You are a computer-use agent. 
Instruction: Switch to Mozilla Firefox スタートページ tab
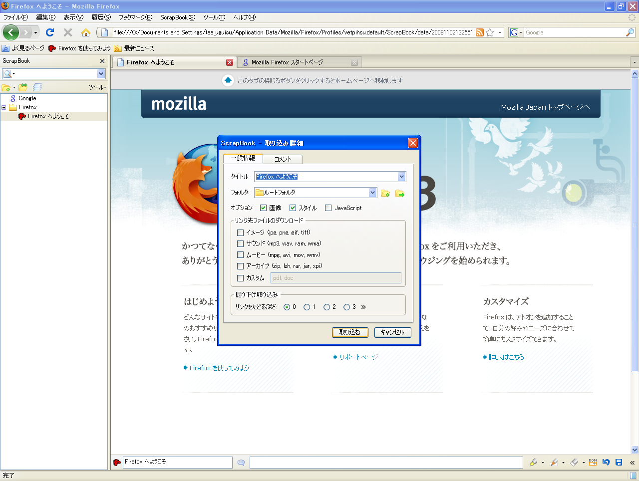(300, 62)
